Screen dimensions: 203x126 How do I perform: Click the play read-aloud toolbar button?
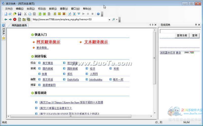[83, 14]
